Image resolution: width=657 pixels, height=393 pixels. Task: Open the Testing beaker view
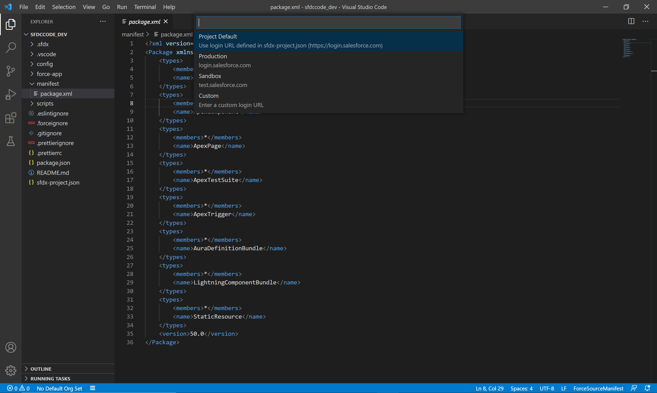[x=11, y=141]
